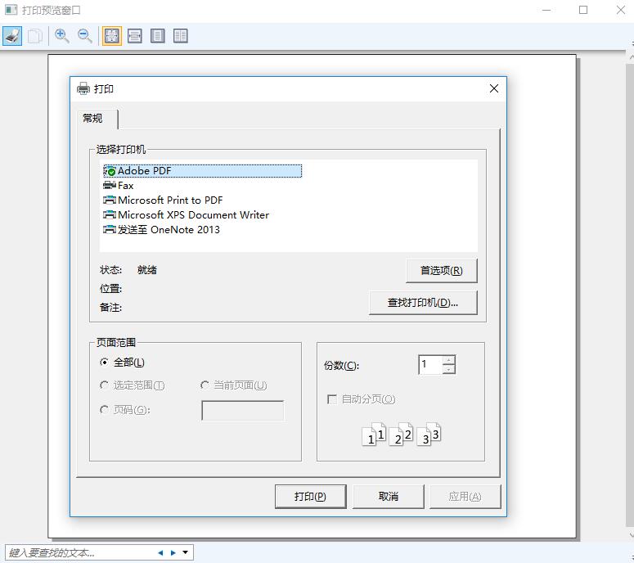Click the greyed copy pages toolbar icon
The width and height of the screenshot is (634, 563).
[35, 36]
